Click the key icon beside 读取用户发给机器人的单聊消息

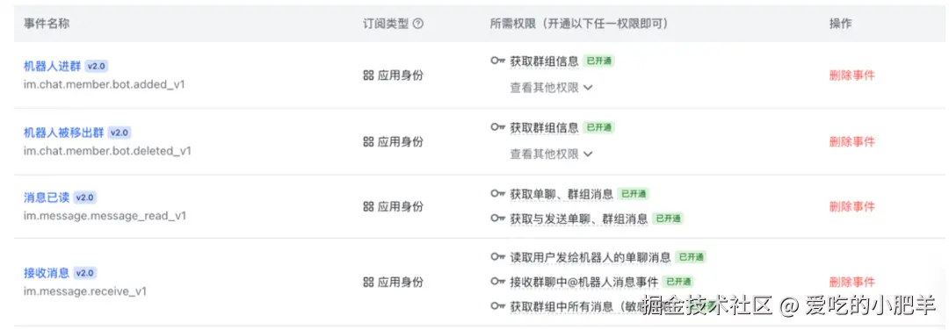coord(497,257)
